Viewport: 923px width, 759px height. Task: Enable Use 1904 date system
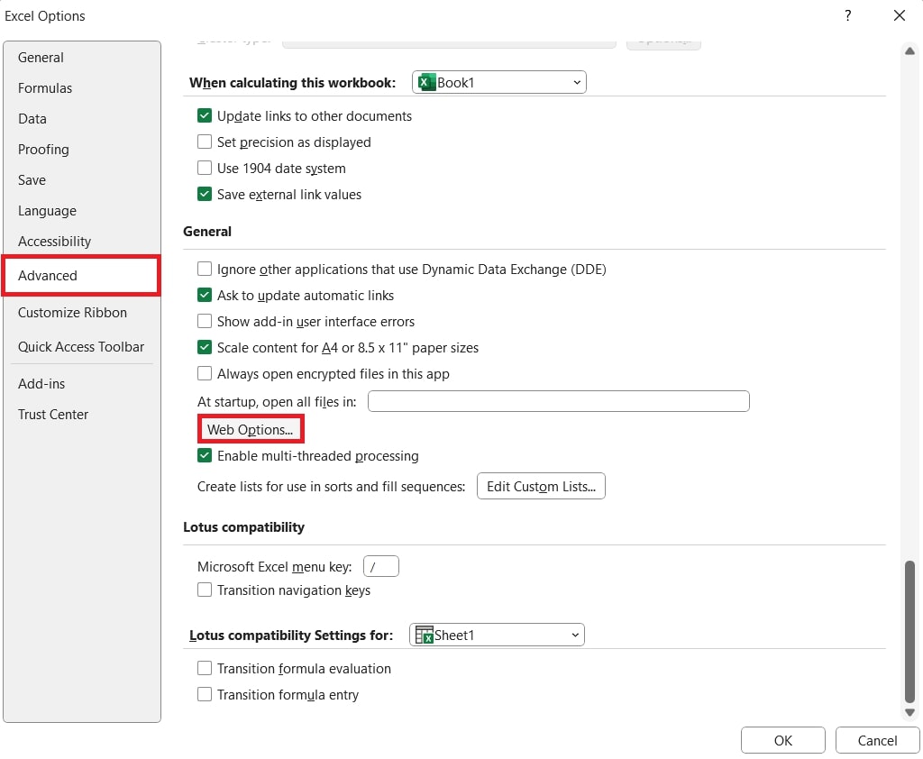coord(205,168)
